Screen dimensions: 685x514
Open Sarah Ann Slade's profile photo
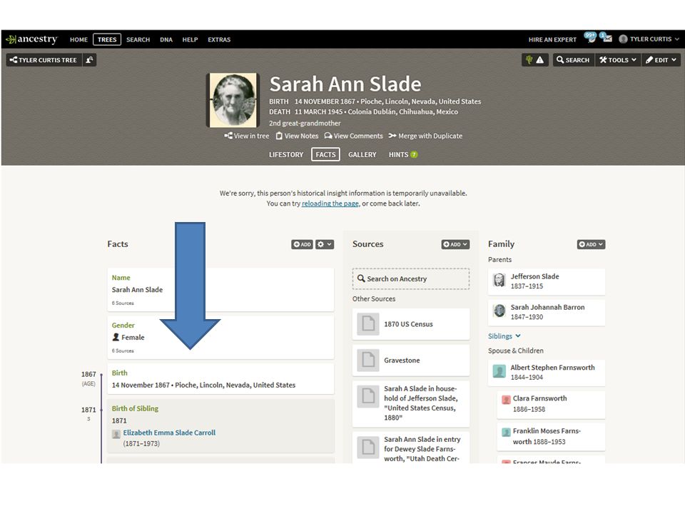233,100
